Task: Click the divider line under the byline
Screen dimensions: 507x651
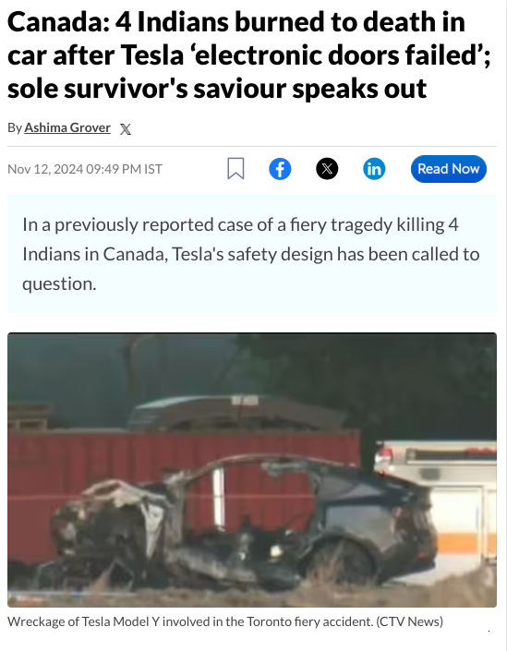Action: point(252,146)
